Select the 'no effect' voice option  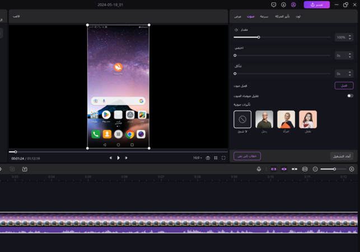pos(242,119)
